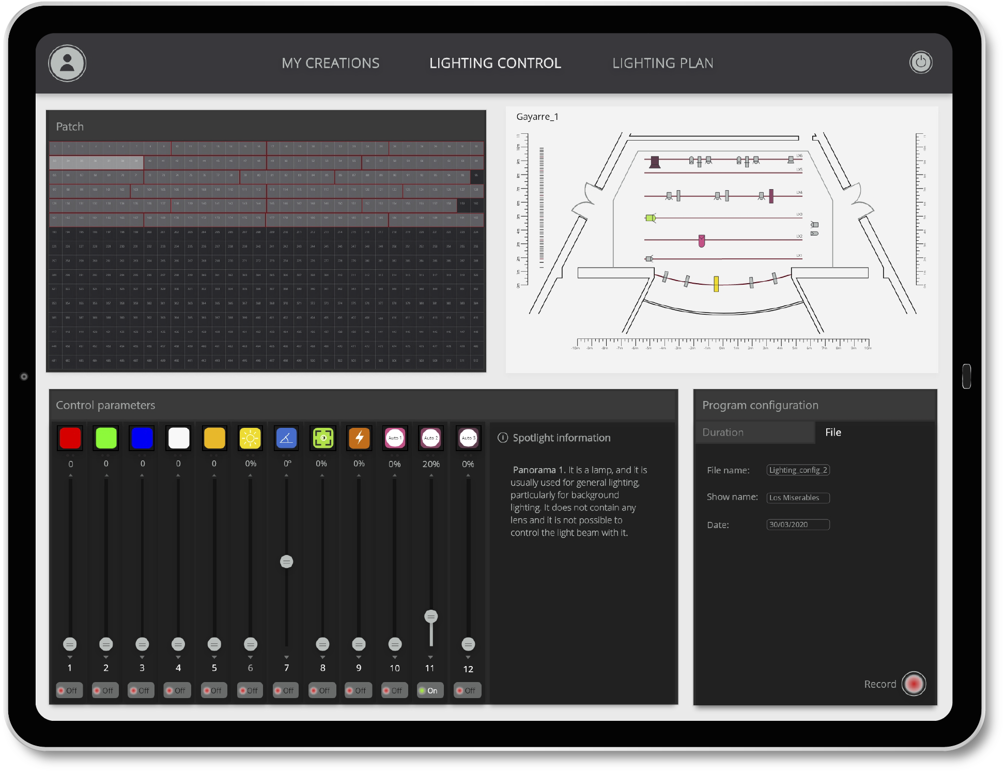Select the Auto 2 preset icon

click(x=431, y=438)
